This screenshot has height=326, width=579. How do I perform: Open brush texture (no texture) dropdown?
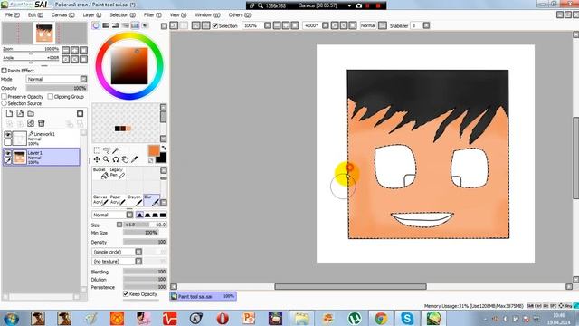point(117,262)
